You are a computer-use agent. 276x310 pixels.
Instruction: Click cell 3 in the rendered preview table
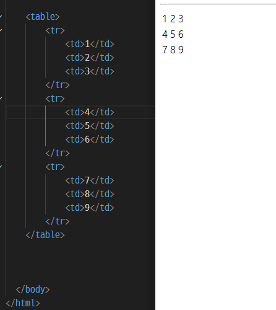pos(181,19)
